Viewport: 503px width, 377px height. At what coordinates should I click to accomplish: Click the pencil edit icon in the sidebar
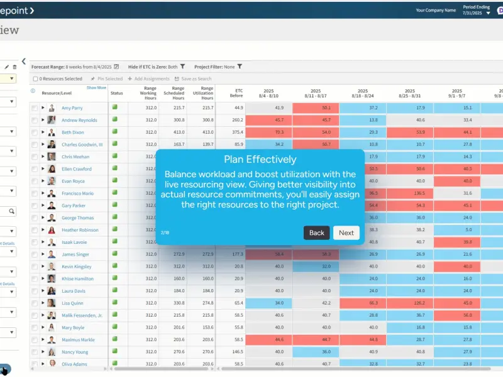6,67
